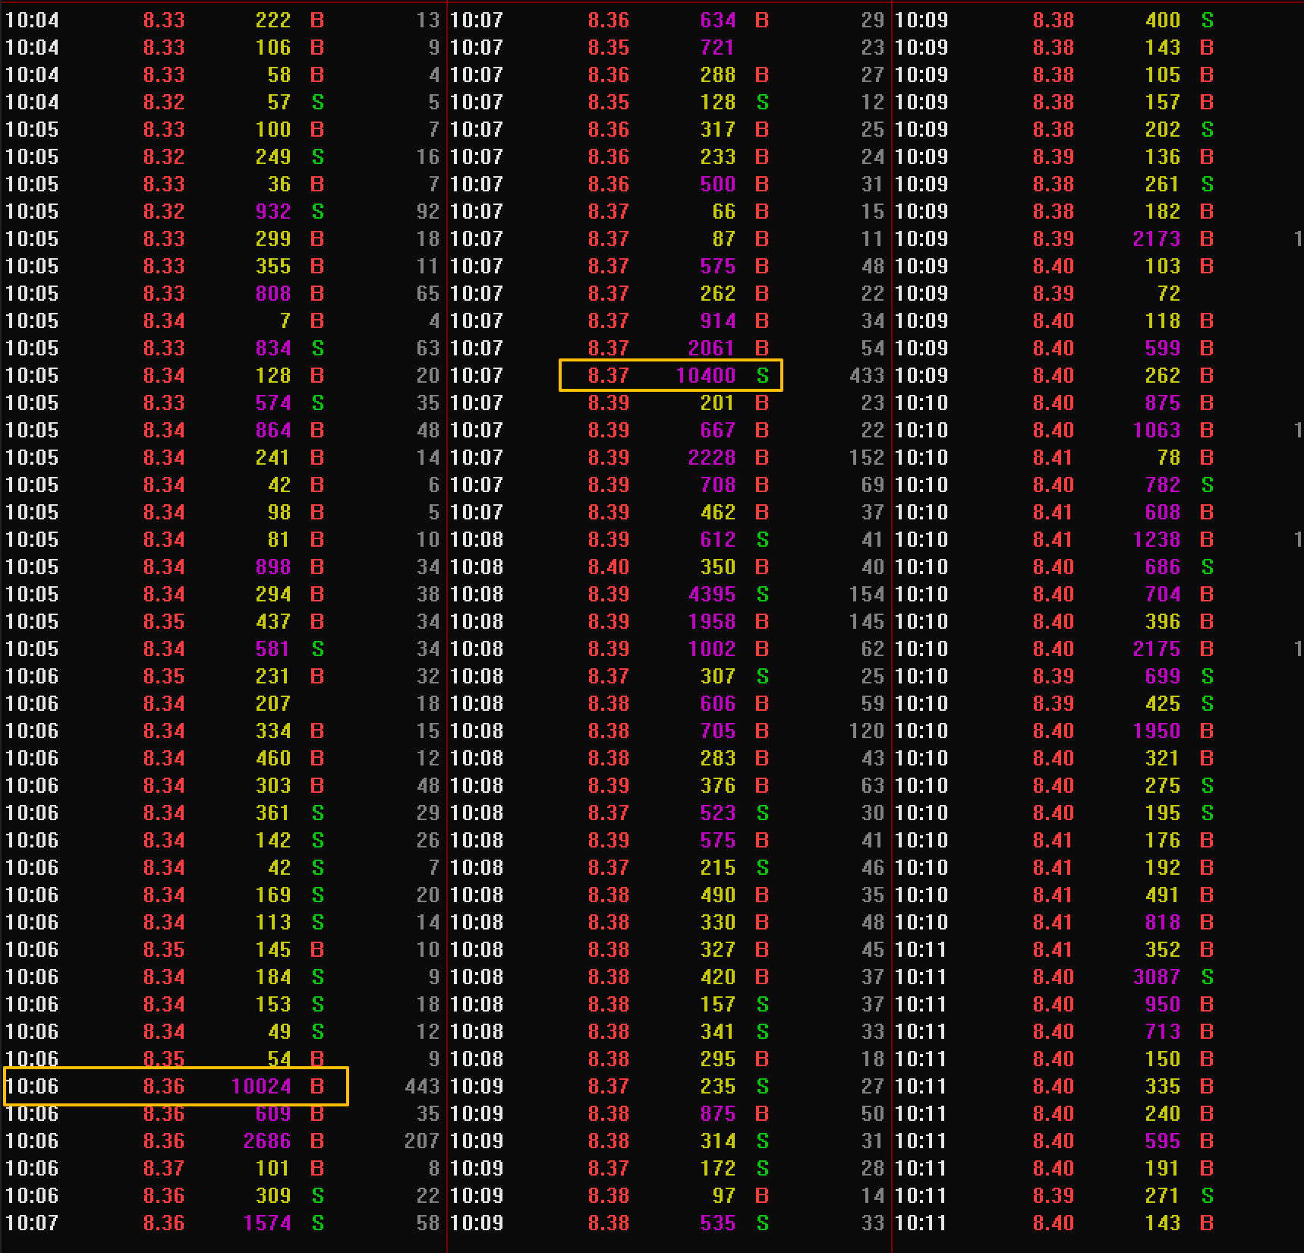
Task: Select the 595 volume cell
Action: 1163,1141
